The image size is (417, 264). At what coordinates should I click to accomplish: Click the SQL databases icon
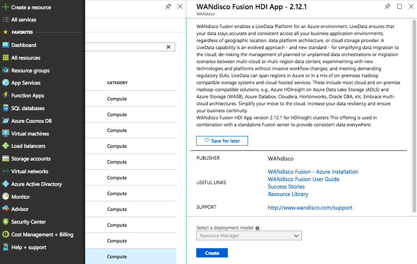(6, 108)
